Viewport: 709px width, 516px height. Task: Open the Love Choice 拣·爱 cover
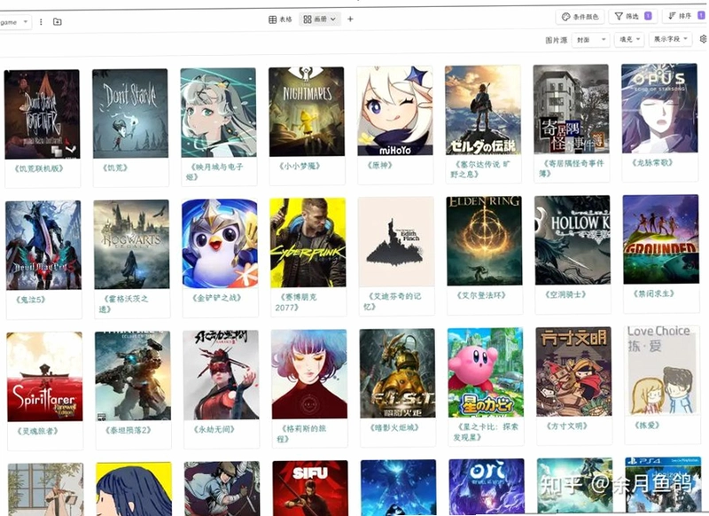click(662, 371)
